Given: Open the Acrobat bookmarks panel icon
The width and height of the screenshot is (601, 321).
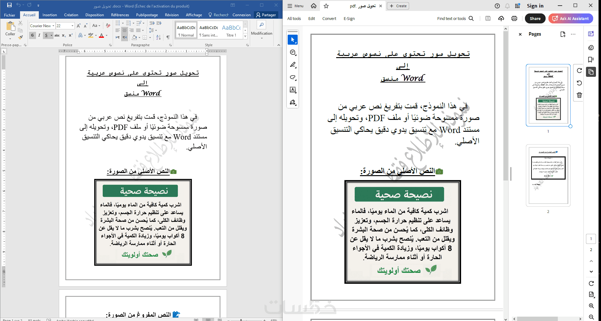Looking at the screenshot, I should click(x=591, y=60).
